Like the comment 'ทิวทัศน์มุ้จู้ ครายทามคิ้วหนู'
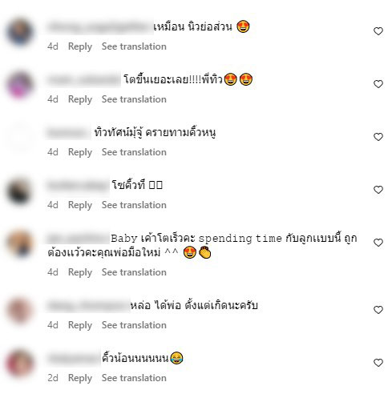The height and width of the screenshot is (394, 392). [378, 137]
